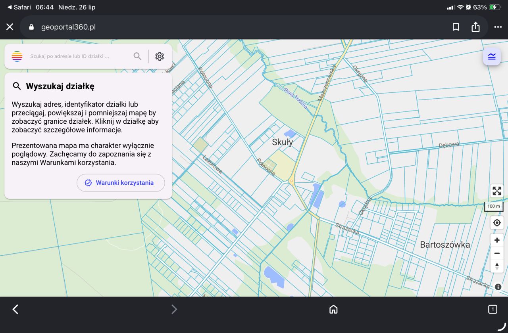Return to Safari via status bar link
508x333 pixels.
tap(19, 7)
